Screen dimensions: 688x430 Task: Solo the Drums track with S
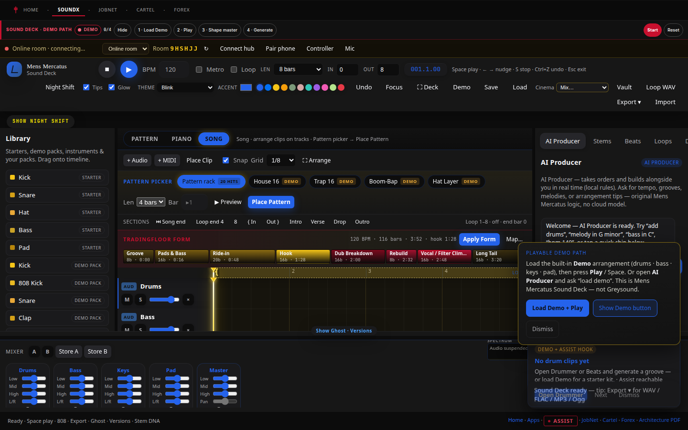[140, 300]
